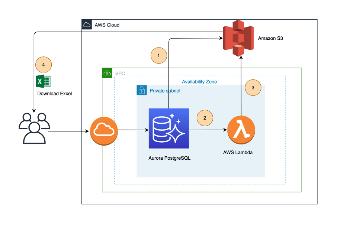Screen dimensions: 350x228
Task: Click the AWS Lambda function icon
Action: pos(241,130)
